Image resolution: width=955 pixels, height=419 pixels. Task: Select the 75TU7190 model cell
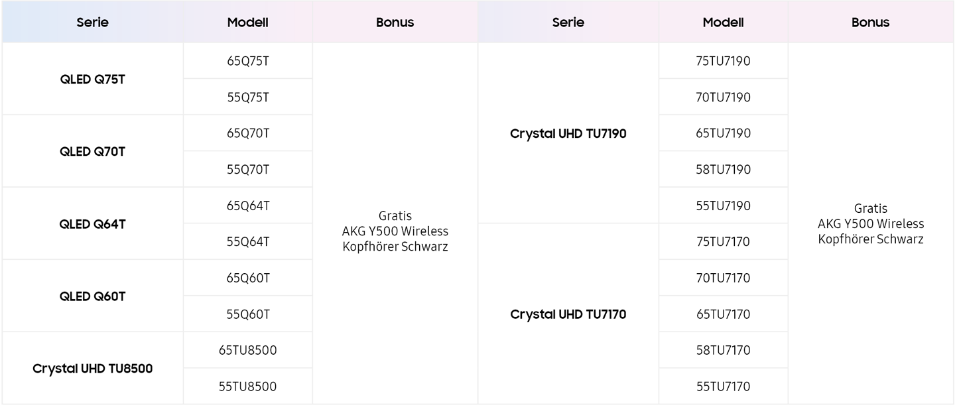[x=724, y=61]
